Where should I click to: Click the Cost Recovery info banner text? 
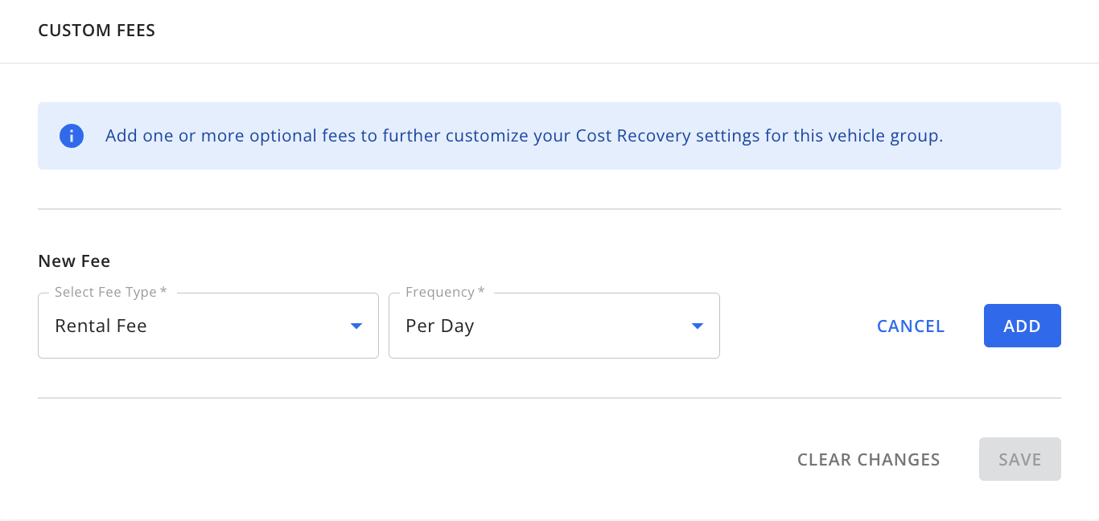[524, 136]
